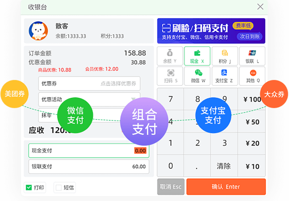
Task: Enable the 短信 SMS checkbox
Action: [x=59, y=188]
